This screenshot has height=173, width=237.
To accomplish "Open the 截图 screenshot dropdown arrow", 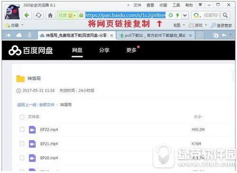I will [x=184, y=25].
